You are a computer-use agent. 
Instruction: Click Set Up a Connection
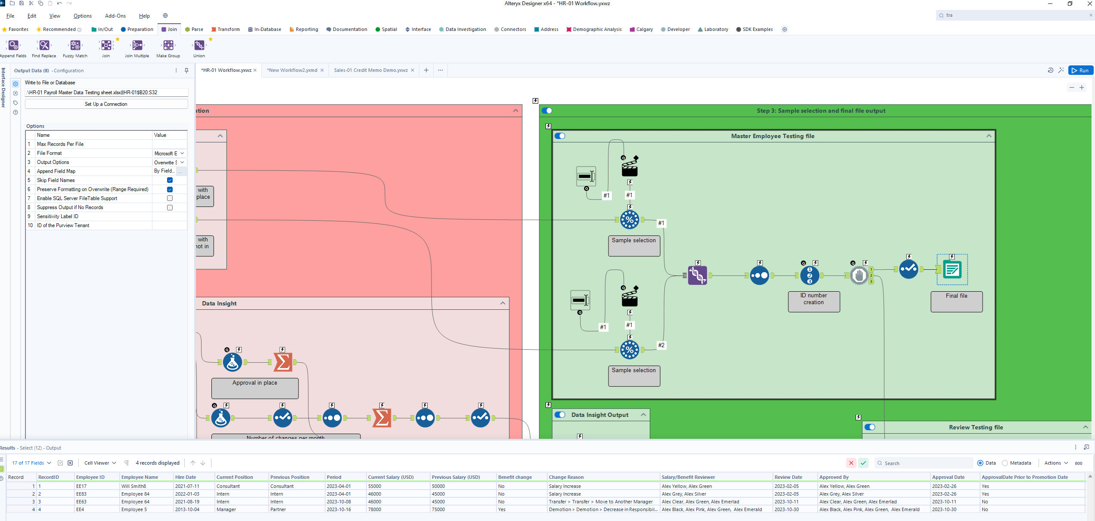(x=106, y=104)
